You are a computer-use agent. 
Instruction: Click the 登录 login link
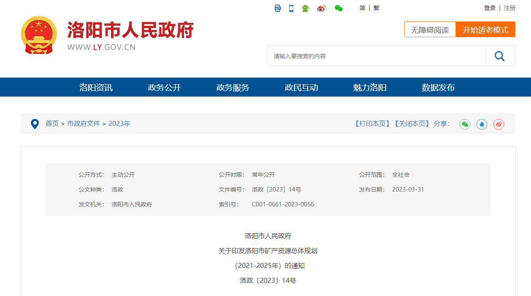[x=490, y=8]
